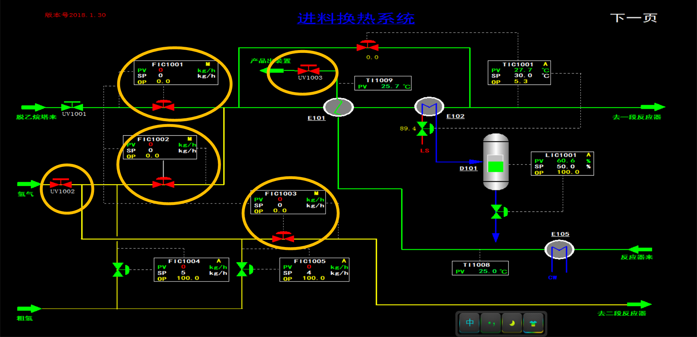The image size is (697, 337).
Task: Click TIC1001 PV value 27.7
Action: (x=523, y=70)
